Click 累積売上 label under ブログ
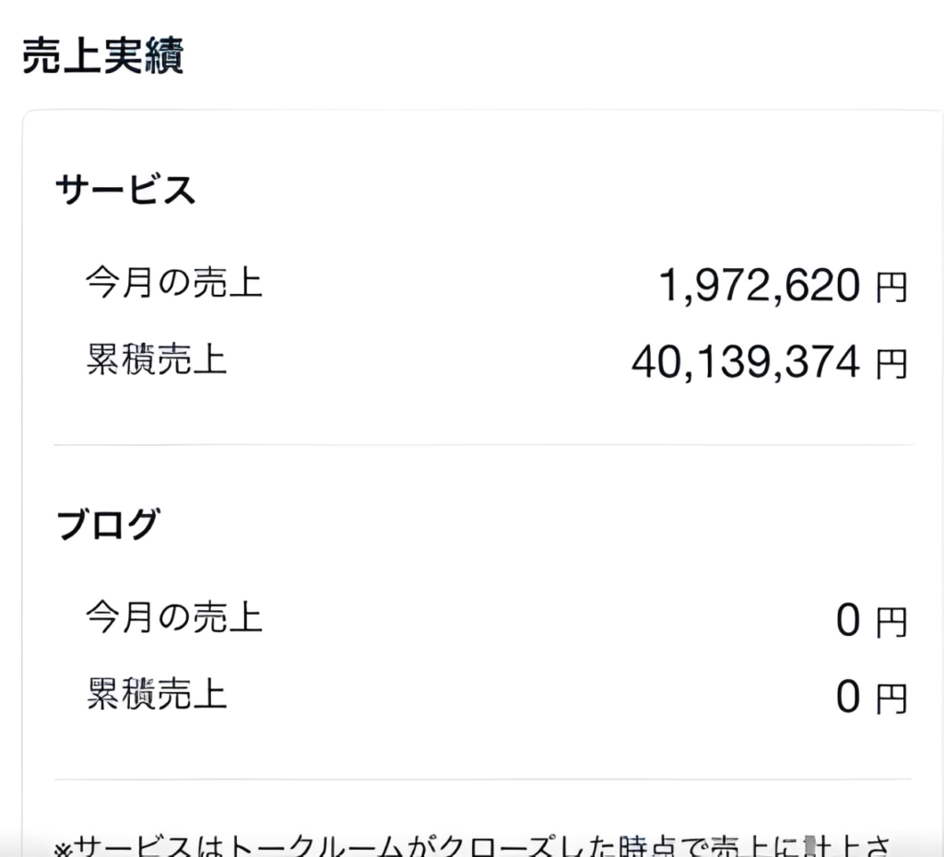This screenshot has width=944, height=857. 157,693
